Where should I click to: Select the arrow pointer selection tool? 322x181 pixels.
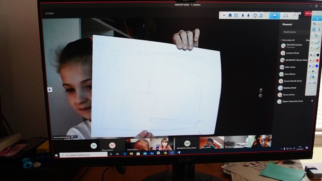(316, 35)
